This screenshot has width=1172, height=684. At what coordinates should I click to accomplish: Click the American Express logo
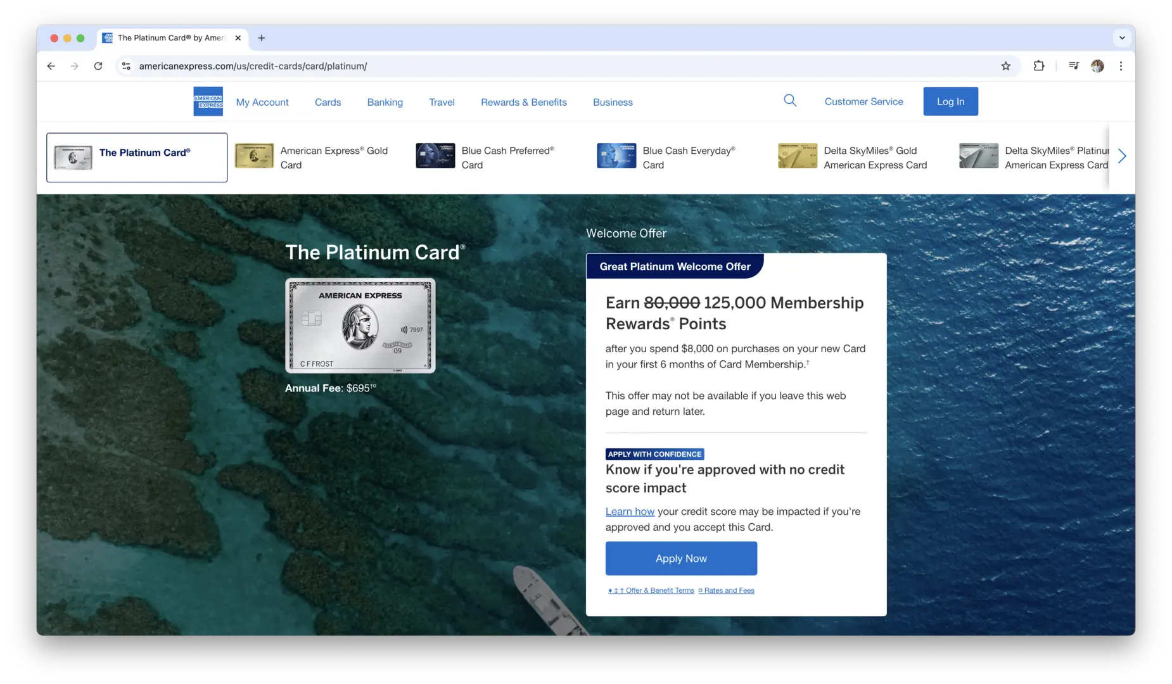coord(208,101)
